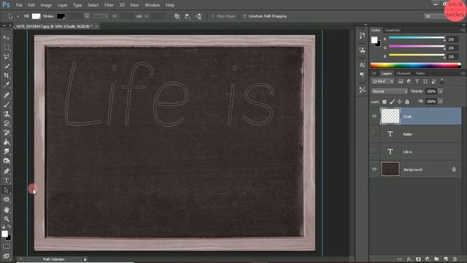The image size is (467, 263).
Task: Select the Crop tool
Action: click(7, 75)
